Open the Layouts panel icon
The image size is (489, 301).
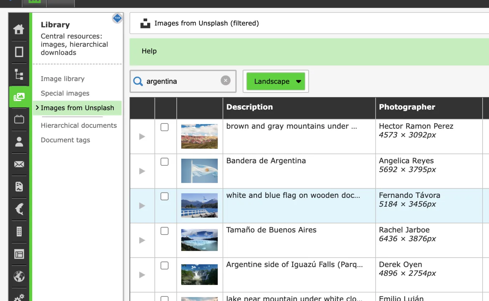pos(19,254)
